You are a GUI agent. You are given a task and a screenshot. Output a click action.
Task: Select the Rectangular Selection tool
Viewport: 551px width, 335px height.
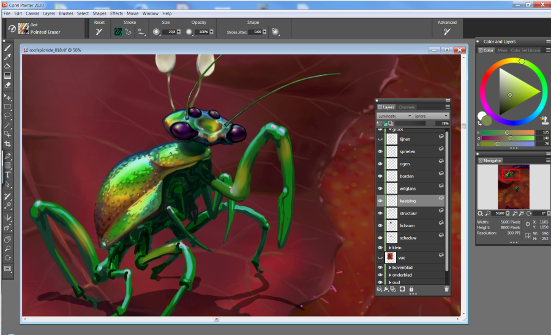coord(7,107)
